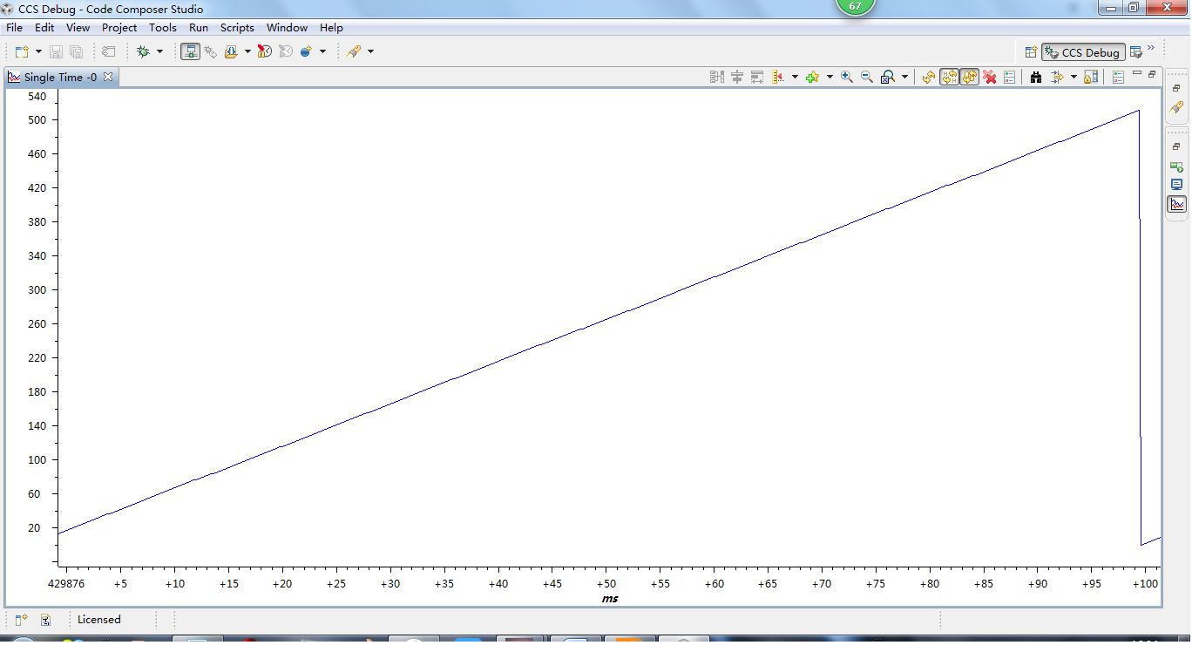
Task: Click the arrows export icon after binoculars
Action: [1057, 78]
